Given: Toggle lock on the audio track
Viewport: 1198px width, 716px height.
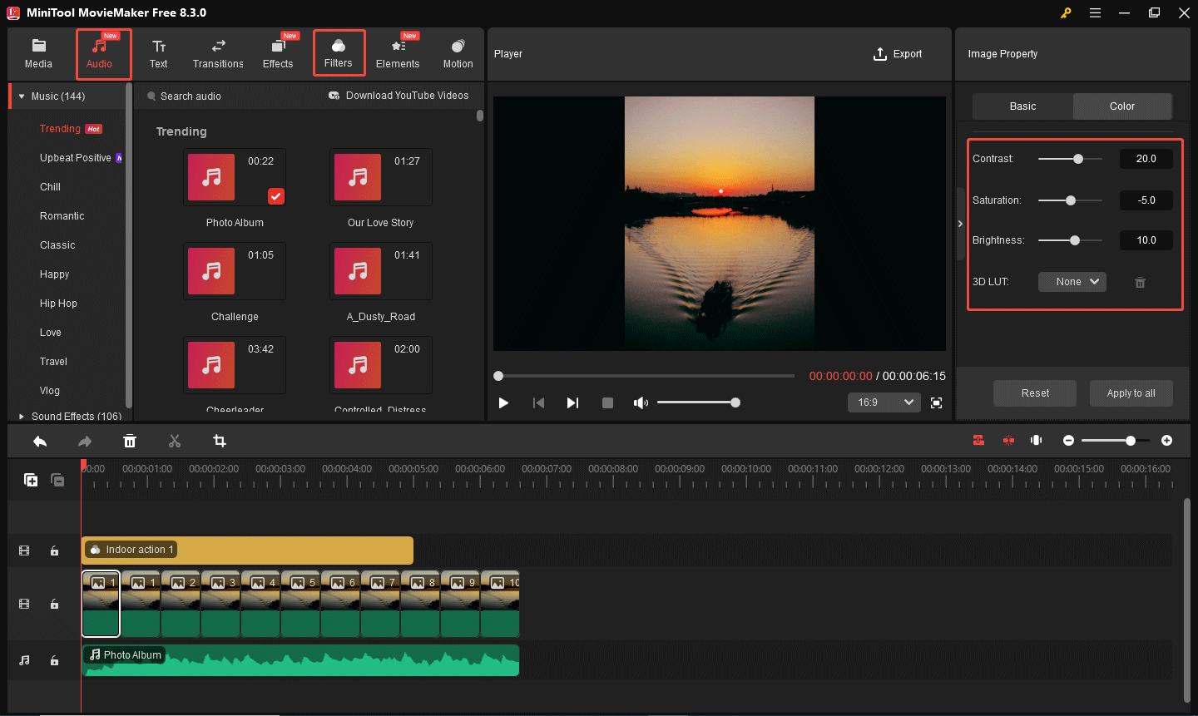Looking at the screenshot, I should point(54,660).
